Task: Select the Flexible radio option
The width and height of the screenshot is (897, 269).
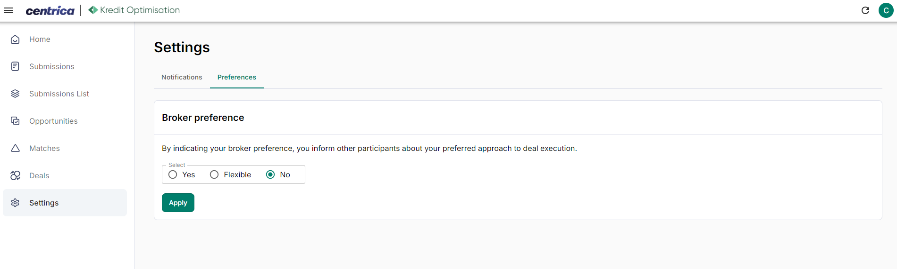Action: 214,174
